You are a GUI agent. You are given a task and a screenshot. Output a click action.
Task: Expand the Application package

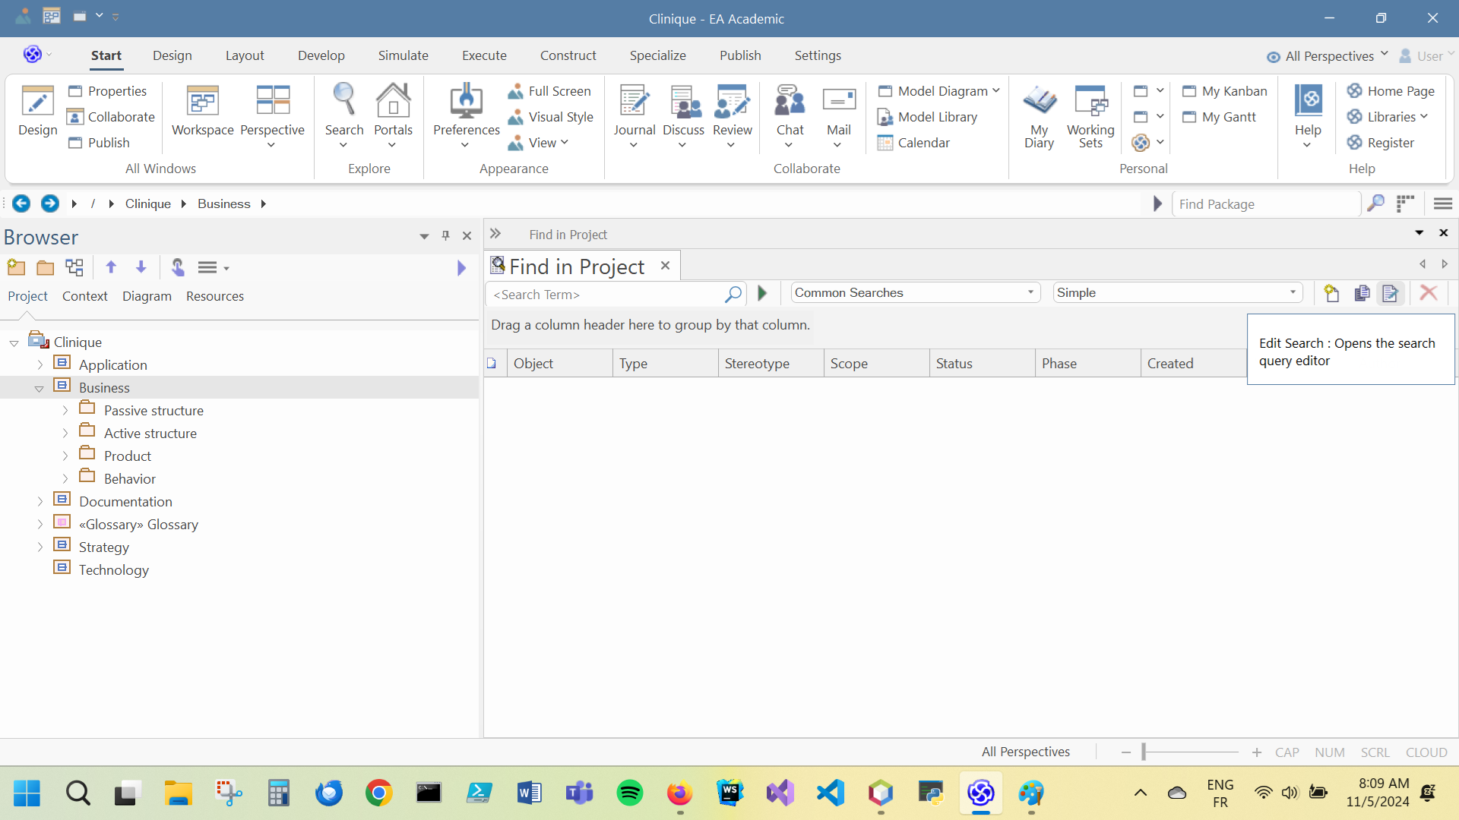(40, 365)
